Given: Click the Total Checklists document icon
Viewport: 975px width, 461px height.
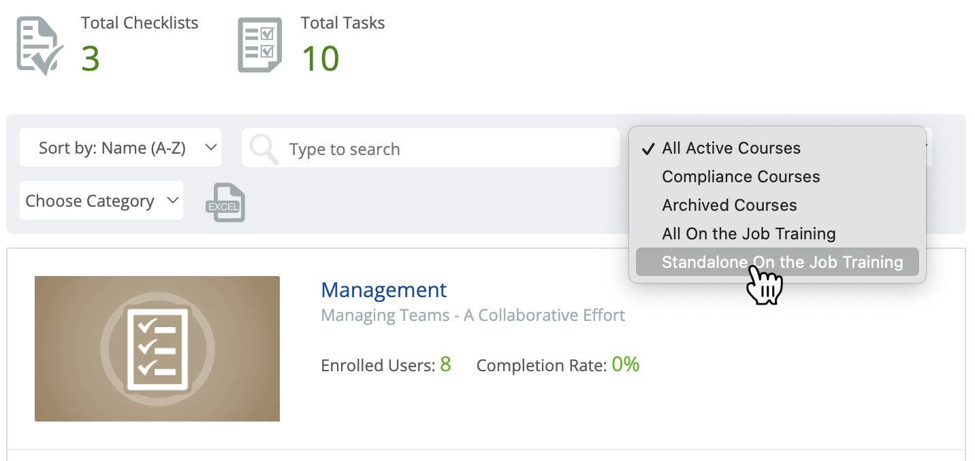Looking at the screenshot, I should tap(37, 44).
